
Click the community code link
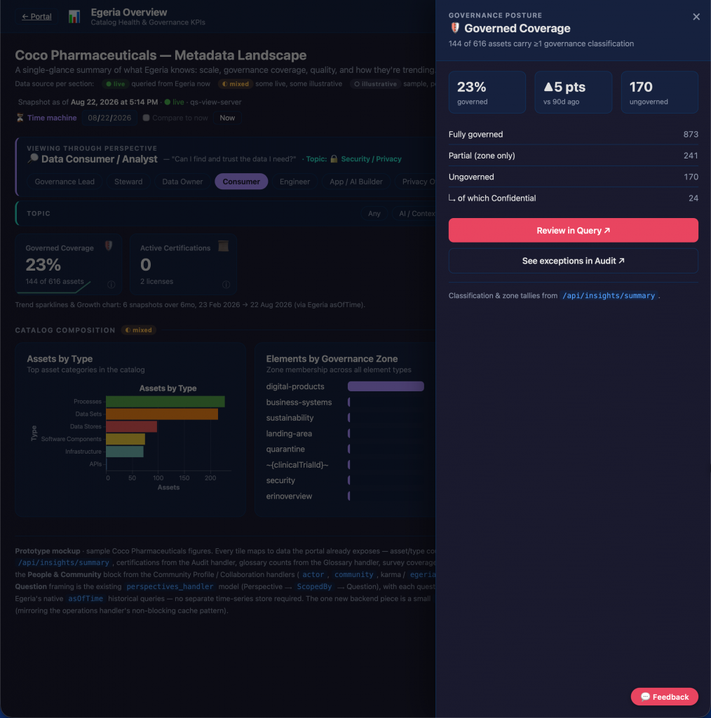[353, 575]
